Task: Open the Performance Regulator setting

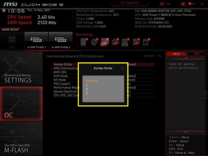Action: (x=104, y=87)
